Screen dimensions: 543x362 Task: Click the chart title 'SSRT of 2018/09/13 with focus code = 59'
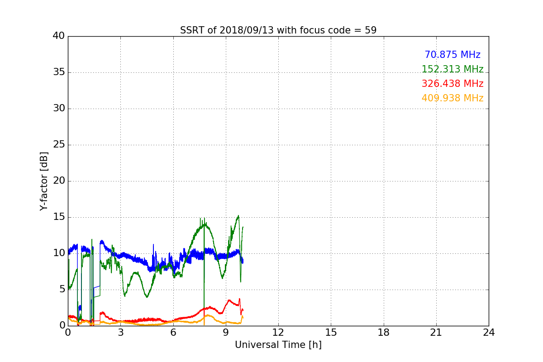278,30
